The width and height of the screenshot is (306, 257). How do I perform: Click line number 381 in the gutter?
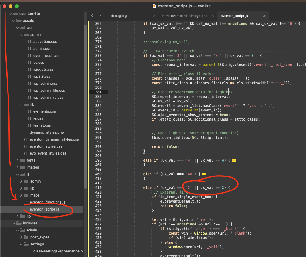tap(98, 92)
